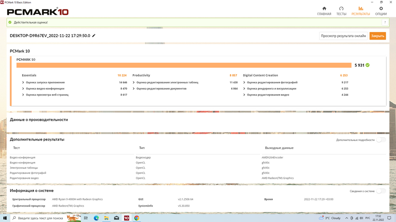The height and width of the screenshot is (222, 396).
Task: Toggle Дополнительные подробности switch
Action: tap(381, 140)
